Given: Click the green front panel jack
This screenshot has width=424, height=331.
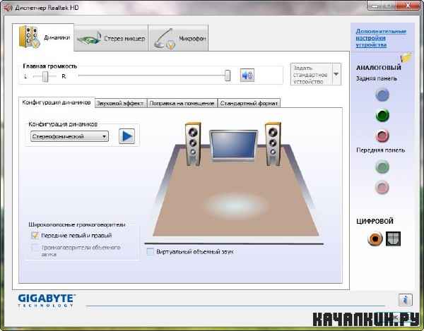Looking at the screenshot, I should (x=382, y=167).
